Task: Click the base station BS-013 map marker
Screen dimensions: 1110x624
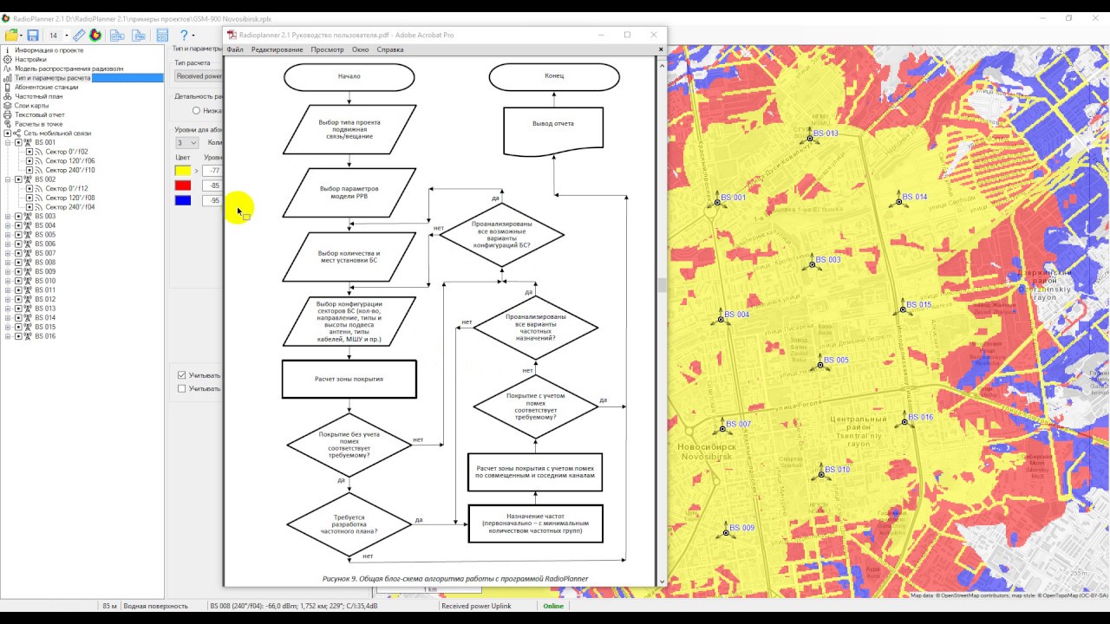Action: [x=810, y=138]
